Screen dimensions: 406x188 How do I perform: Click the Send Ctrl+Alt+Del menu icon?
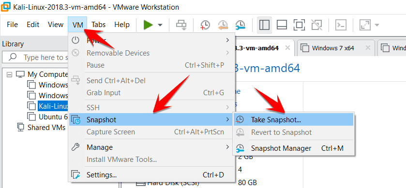click(x=75, y=80)
